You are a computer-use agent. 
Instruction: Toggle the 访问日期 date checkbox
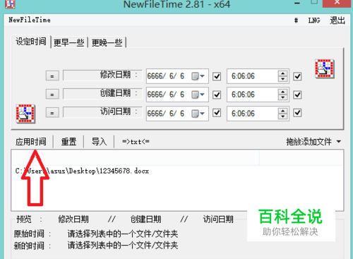point(217,113)
